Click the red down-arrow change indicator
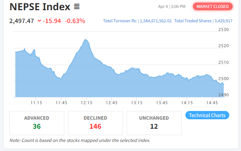Image resolution: width=241 pixels, height=151 pixels. tap(39, 20)
